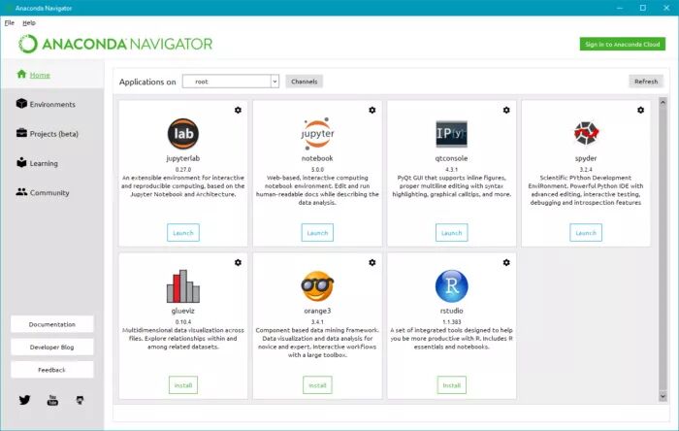This screenshot has width=679, height=431.
Task: Click the Spyder application logo
Action: 586,133
